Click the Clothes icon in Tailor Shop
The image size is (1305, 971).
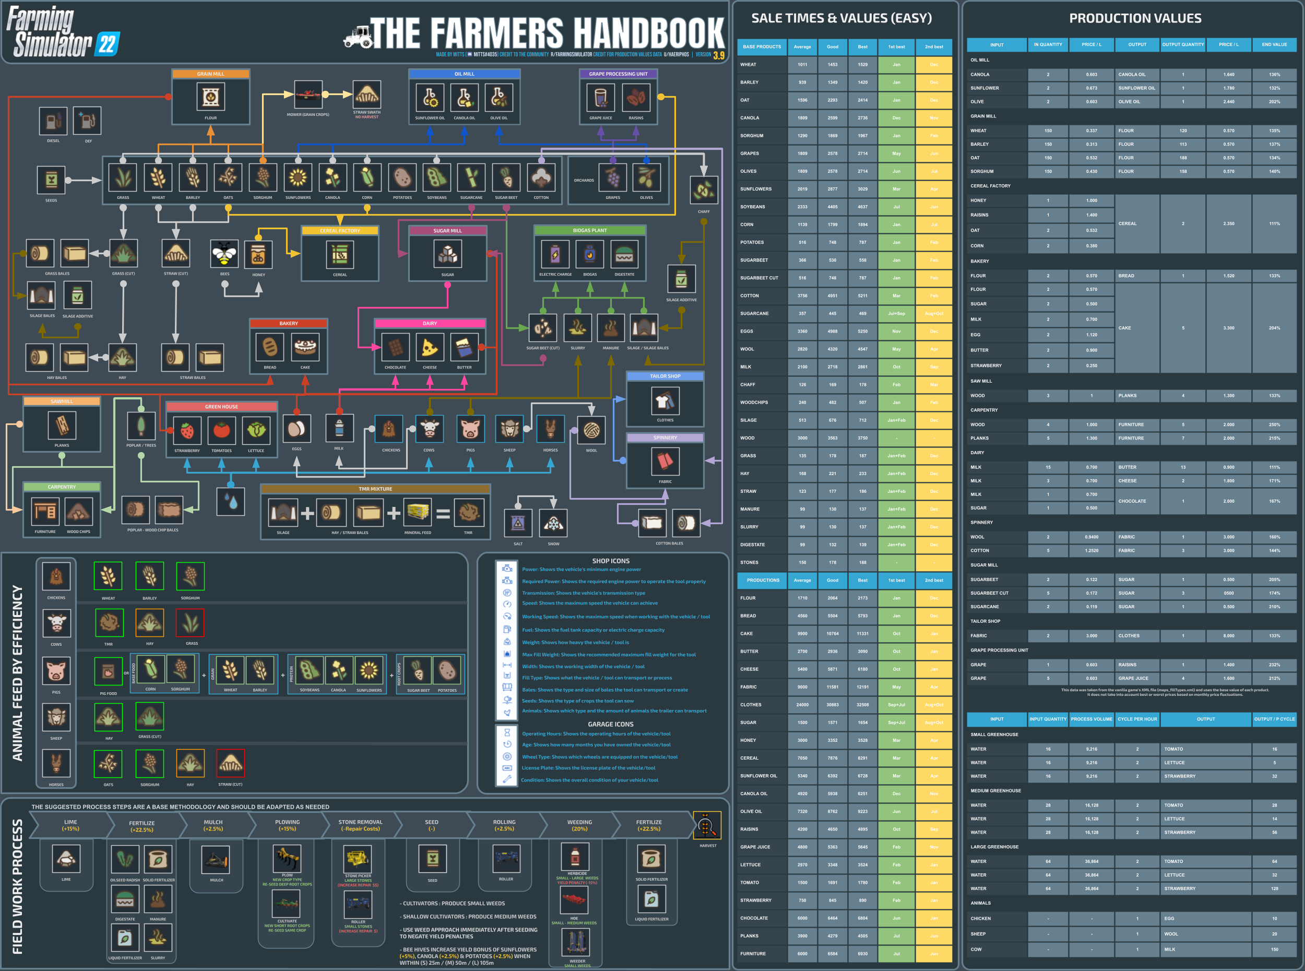665,401
